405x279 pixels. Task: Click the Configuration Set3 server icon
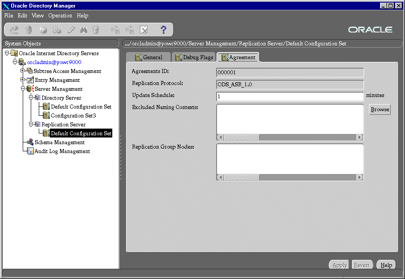coord(46,116)
